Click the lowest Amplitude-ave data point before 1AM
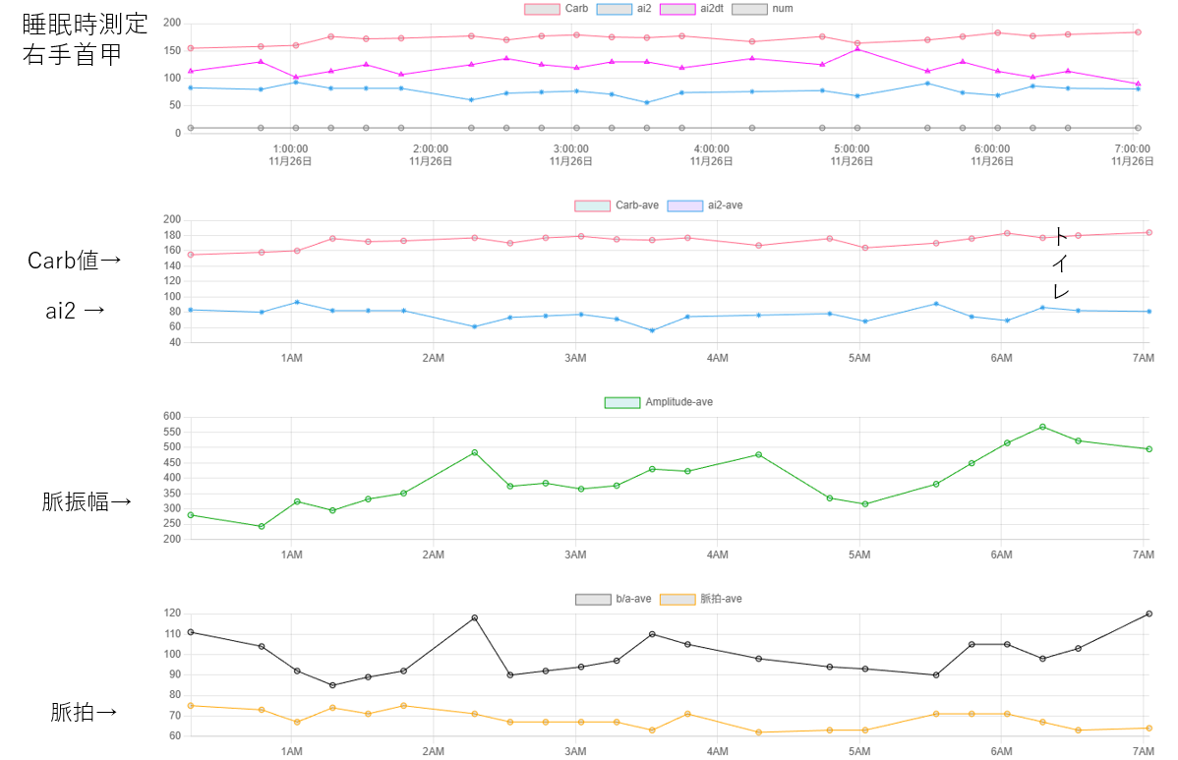1178x760 pixels. click(x=262, y=526)
